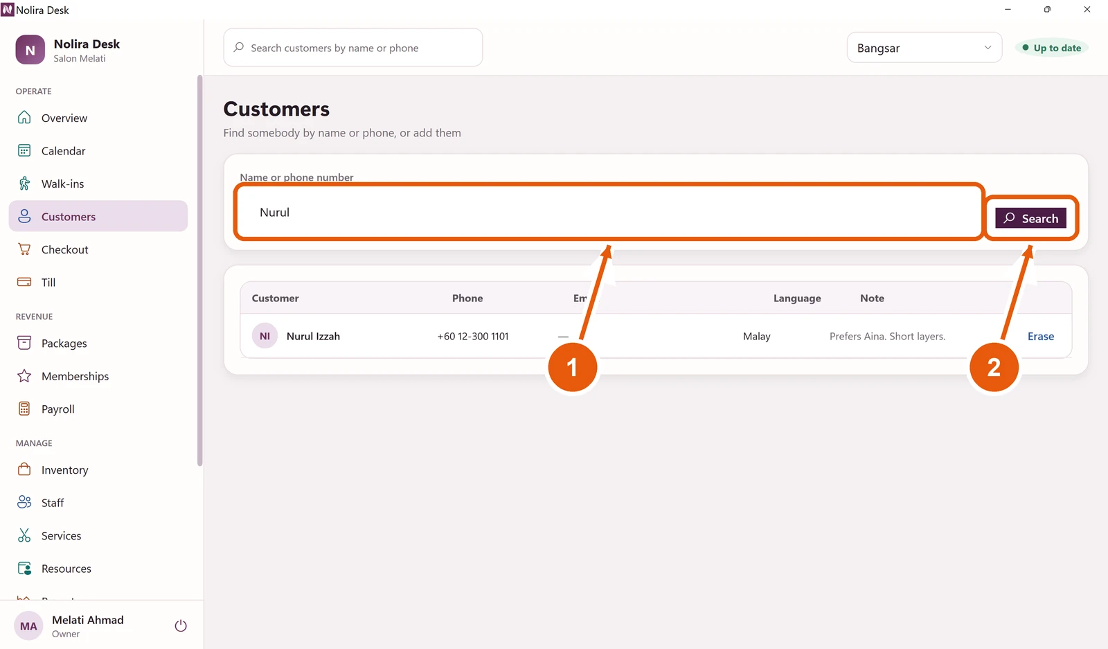Click the Language column header

tap(797, 298)
